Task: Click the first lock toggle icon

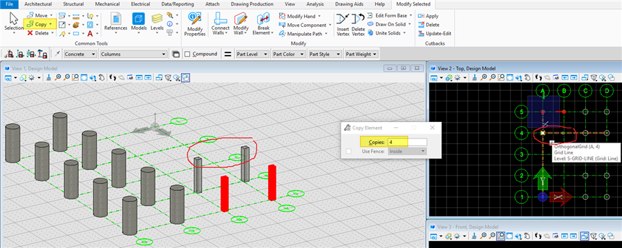Action: (x=10, y=54)
